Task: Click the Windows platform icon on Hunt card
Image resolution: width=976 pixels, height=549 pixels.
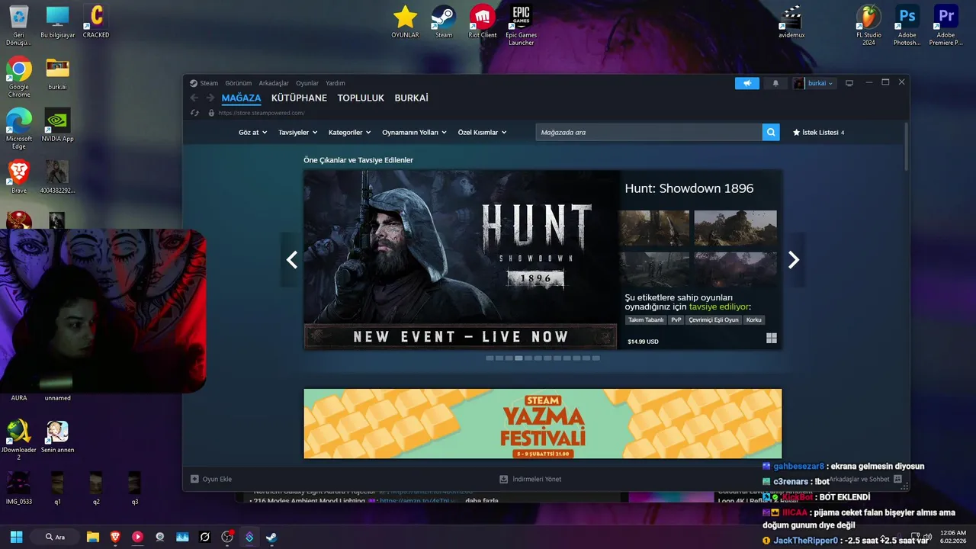Action: (771, 339)
